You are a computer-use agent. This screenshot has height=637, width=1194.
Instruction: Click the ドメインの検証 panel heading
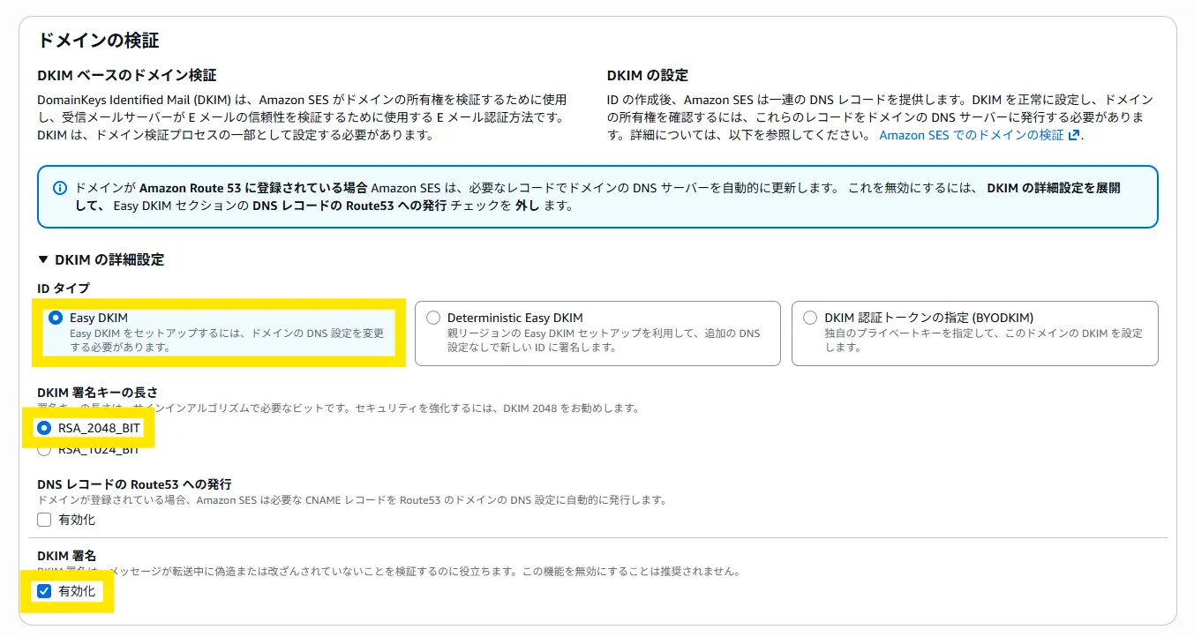point(98,41)
